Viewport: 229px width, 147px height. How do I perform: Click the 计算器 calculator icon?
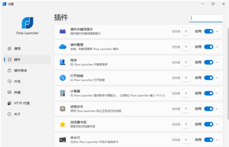[62, 93]
